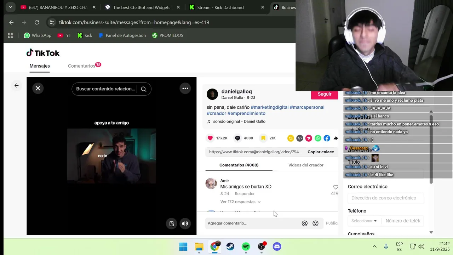Open the three-dot more options on video
Viewport: 453px width, 255px height.
(x=185, y=88)
